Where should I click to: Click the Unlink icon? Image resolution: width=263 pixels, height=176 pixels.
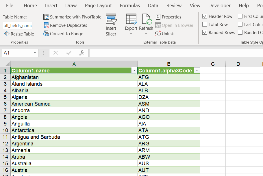158,34
